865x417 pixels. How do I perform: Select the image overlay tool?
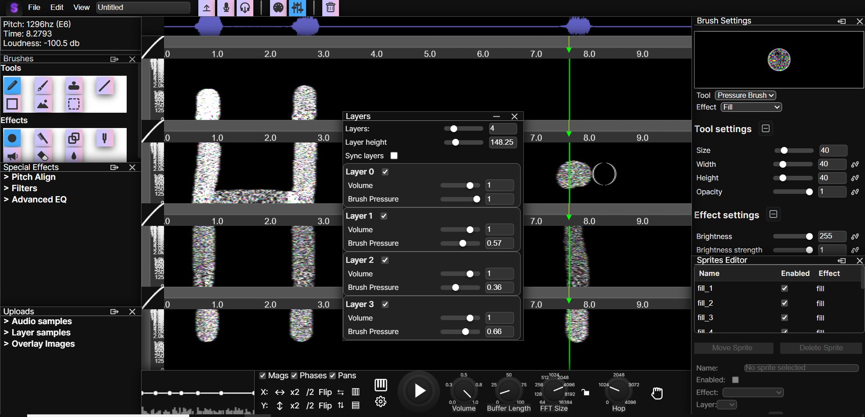(43, 104)
